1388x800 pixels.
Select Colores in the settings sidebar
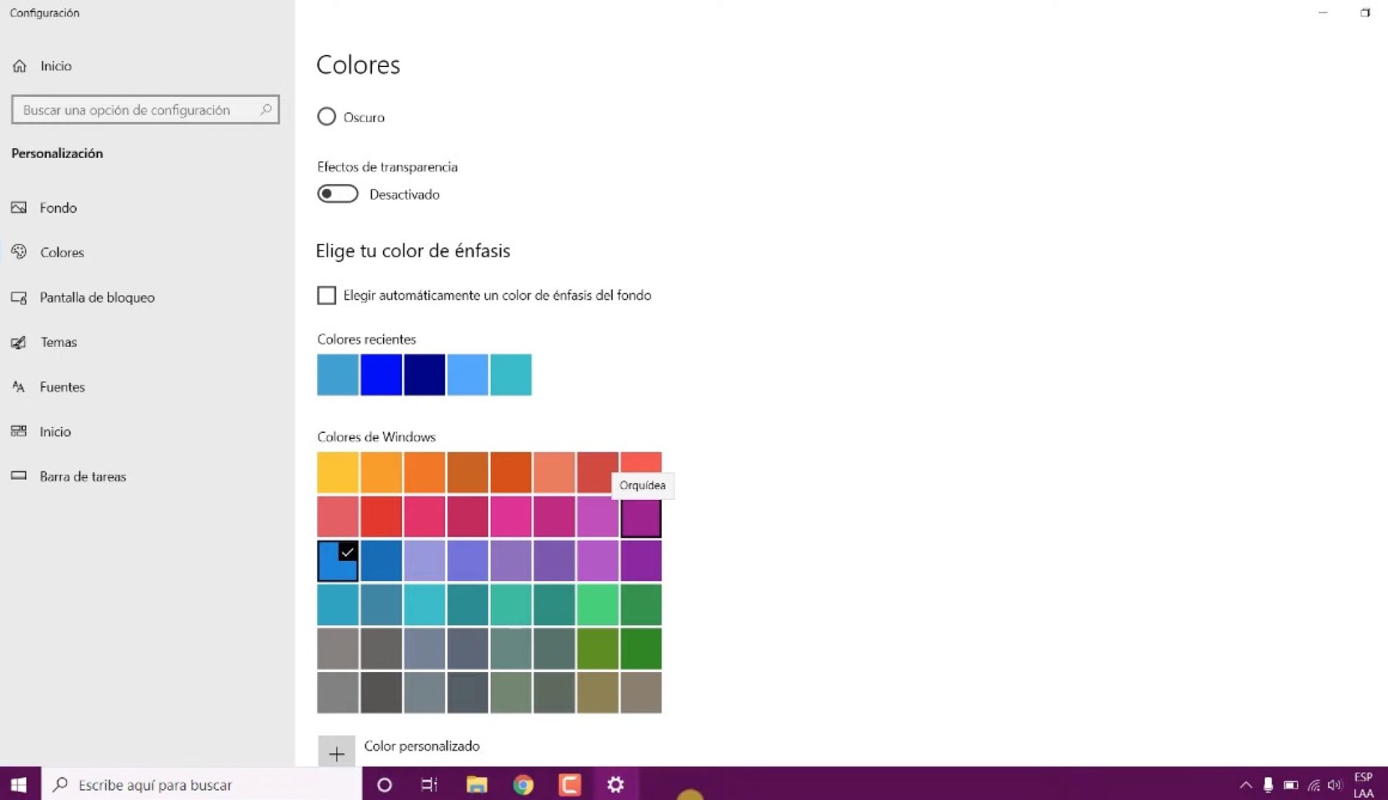click(62, 252)
